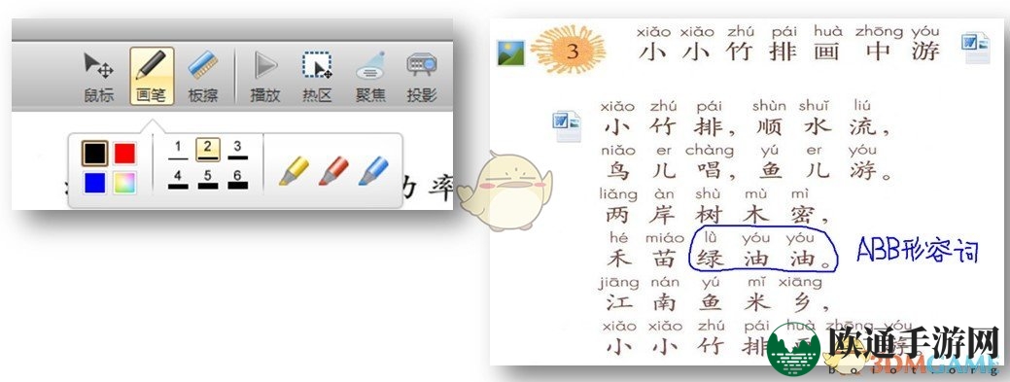Screen dimensions: 1010x382
Task: Choose the blue highlighter pen
Action: pyautogui.click(x=373, y=171)
